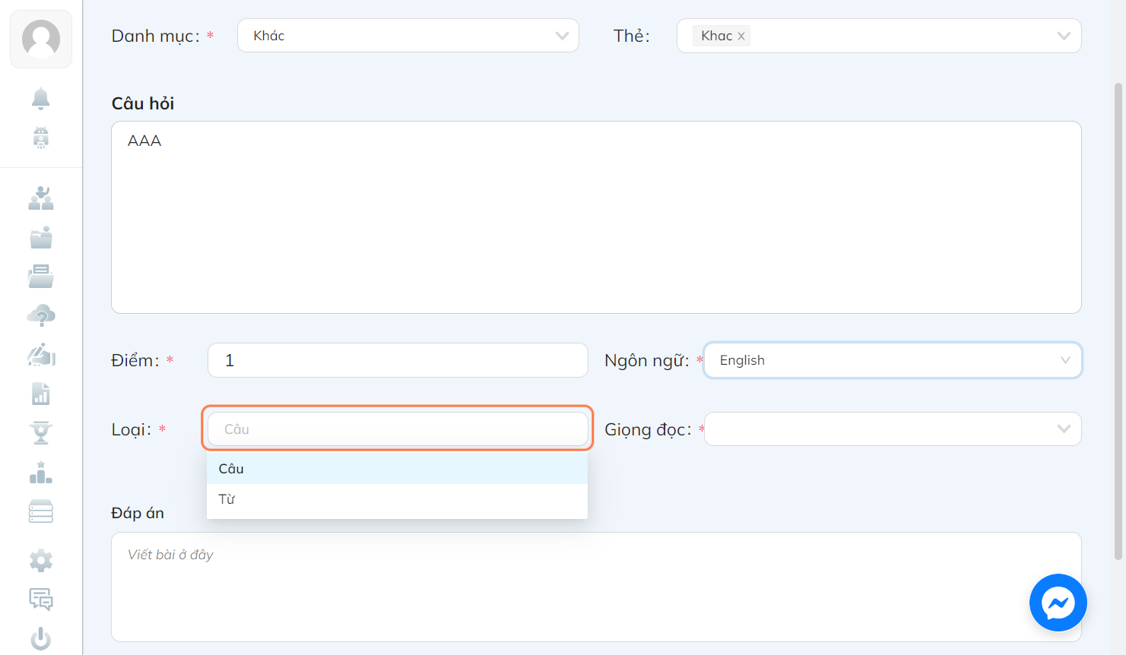
Task: Open the trophy cup icon
Action: click(41, 432)
